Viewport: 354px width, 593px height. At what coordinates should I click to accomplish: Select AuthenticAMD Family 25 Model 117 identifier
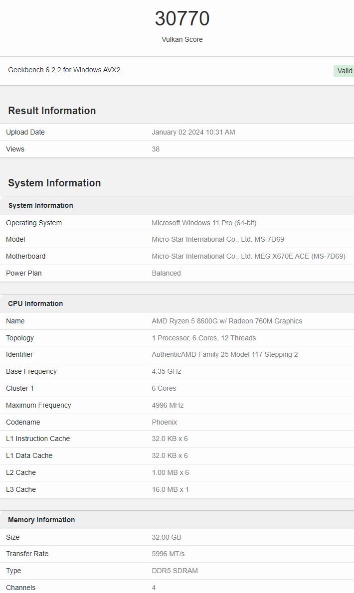point(225,355)
